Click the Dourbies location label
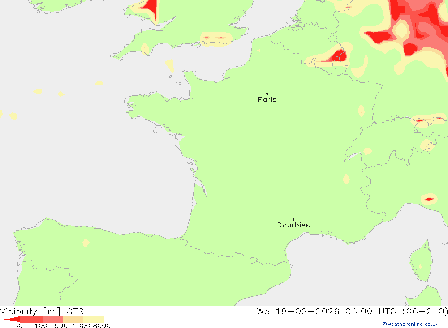 tap(293, 225)
